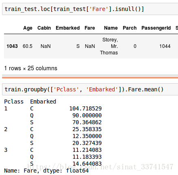Image resolution: width=178 pixels, height=175 pixels.
Task: Click the Age column header
Action: [28, 28]
